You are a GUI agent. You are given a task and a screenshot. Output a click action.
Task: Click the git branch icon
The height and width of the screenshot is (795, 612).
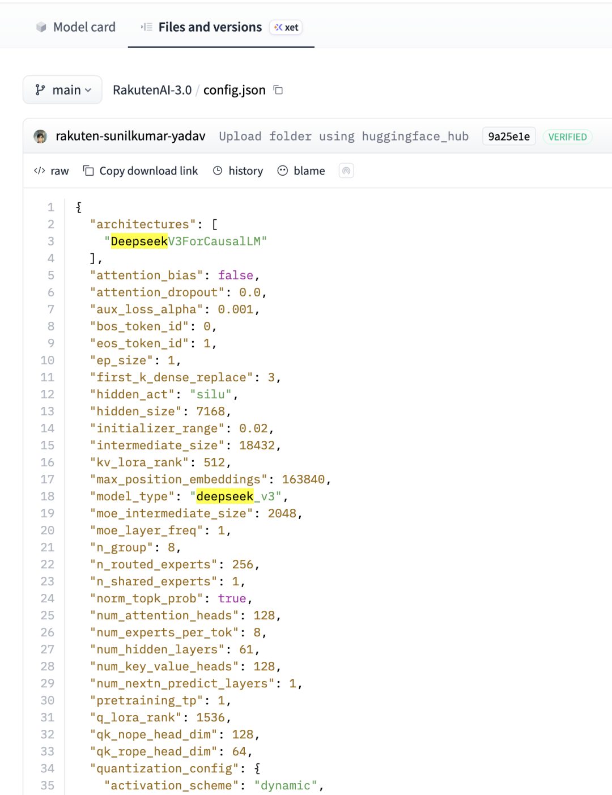click(40, 90)
